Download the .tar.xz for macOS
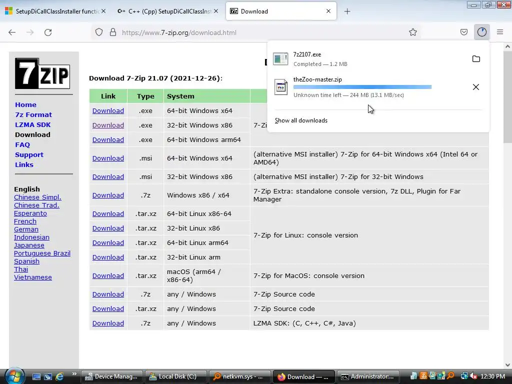The width and height of the screenshot is (512, 384). click(108, 275)
